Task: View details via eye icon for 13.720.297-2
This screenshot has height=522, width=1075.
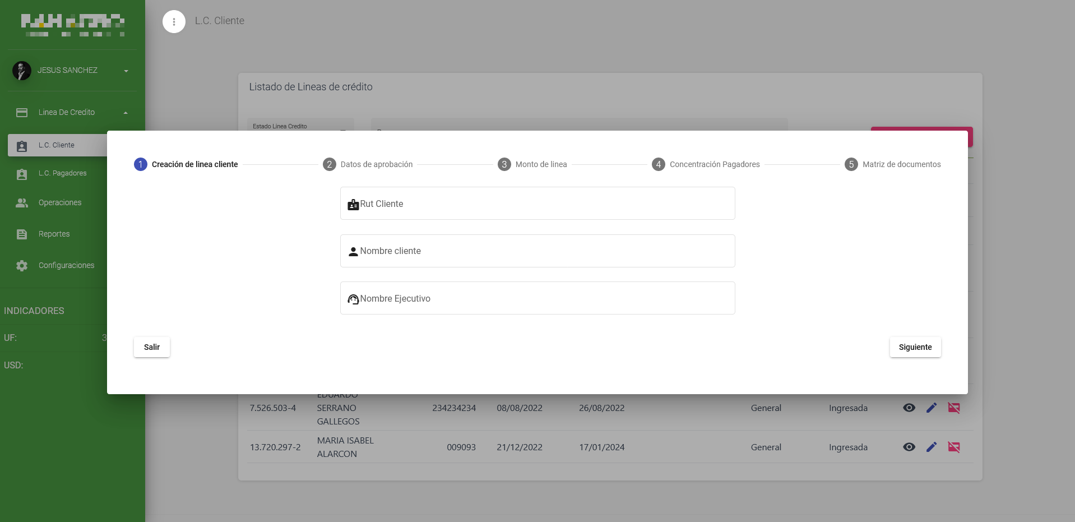Action: (x=909, y=447)
